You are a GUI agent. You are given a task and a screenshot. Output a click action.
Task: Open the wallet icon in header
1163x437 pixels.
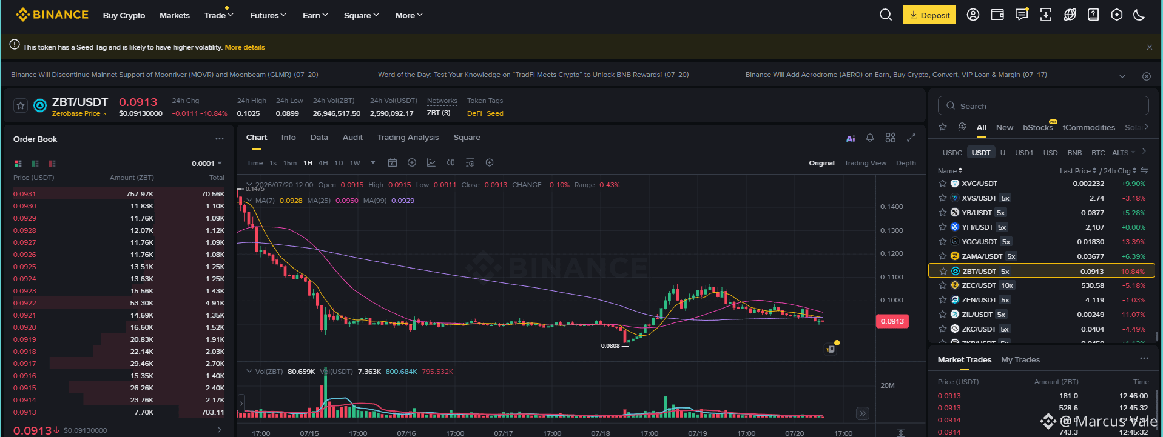coord(997,15)
